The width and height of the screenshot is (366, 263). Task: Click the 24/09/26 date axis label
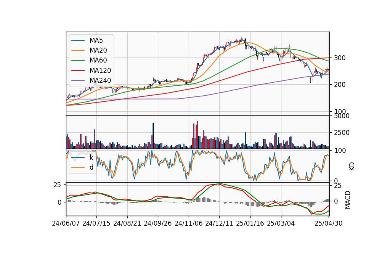coord(158,223)
